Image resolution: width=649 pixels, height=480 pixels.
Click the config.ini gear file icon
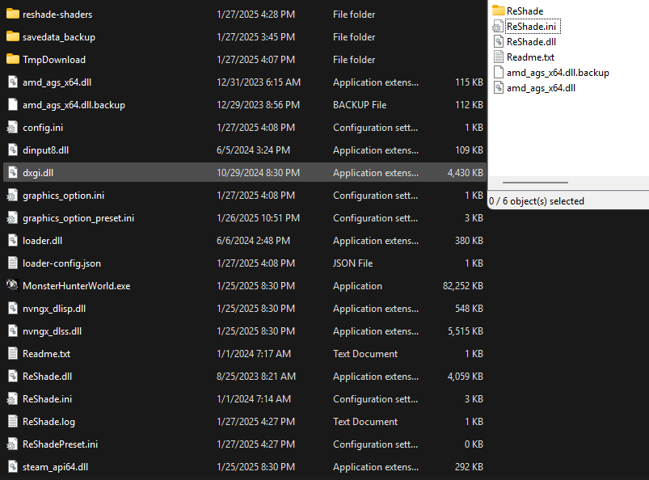(x=12, y=128)
